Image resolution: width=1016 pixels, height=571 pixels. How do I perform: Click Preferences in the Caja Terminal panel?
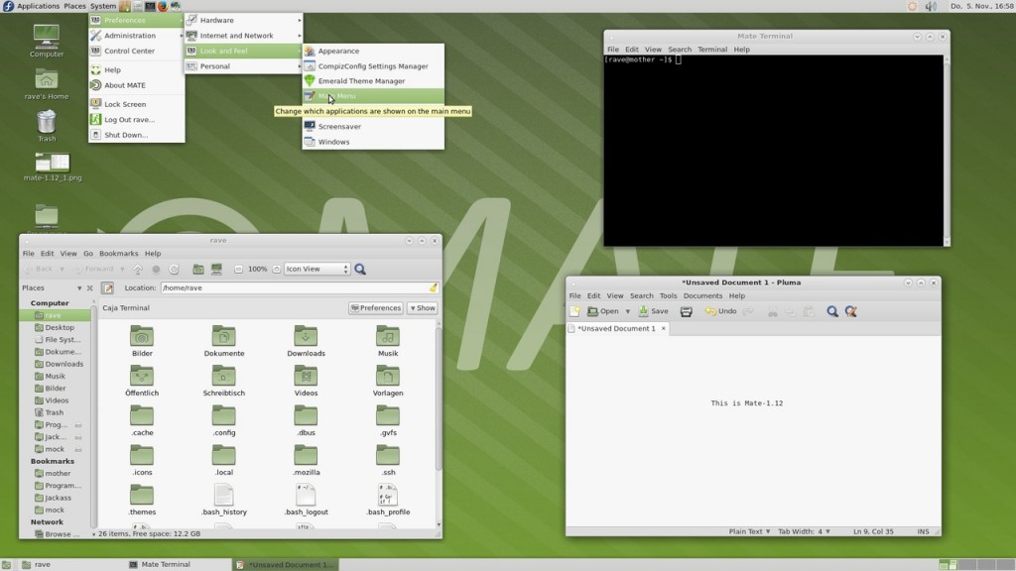click(375, 307)
